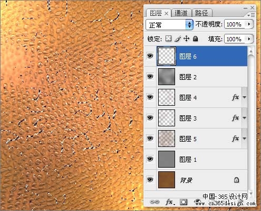
Task: Click the lock image pixels brush icon
Action: (x=178, y=39)
